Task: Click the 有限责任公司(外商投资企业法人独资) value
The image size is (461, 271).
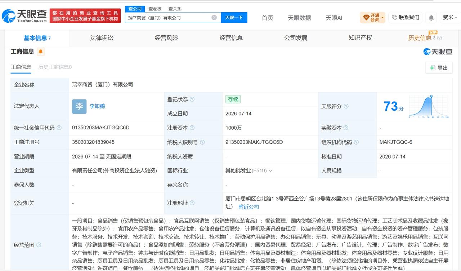Action: pos(115,170)
